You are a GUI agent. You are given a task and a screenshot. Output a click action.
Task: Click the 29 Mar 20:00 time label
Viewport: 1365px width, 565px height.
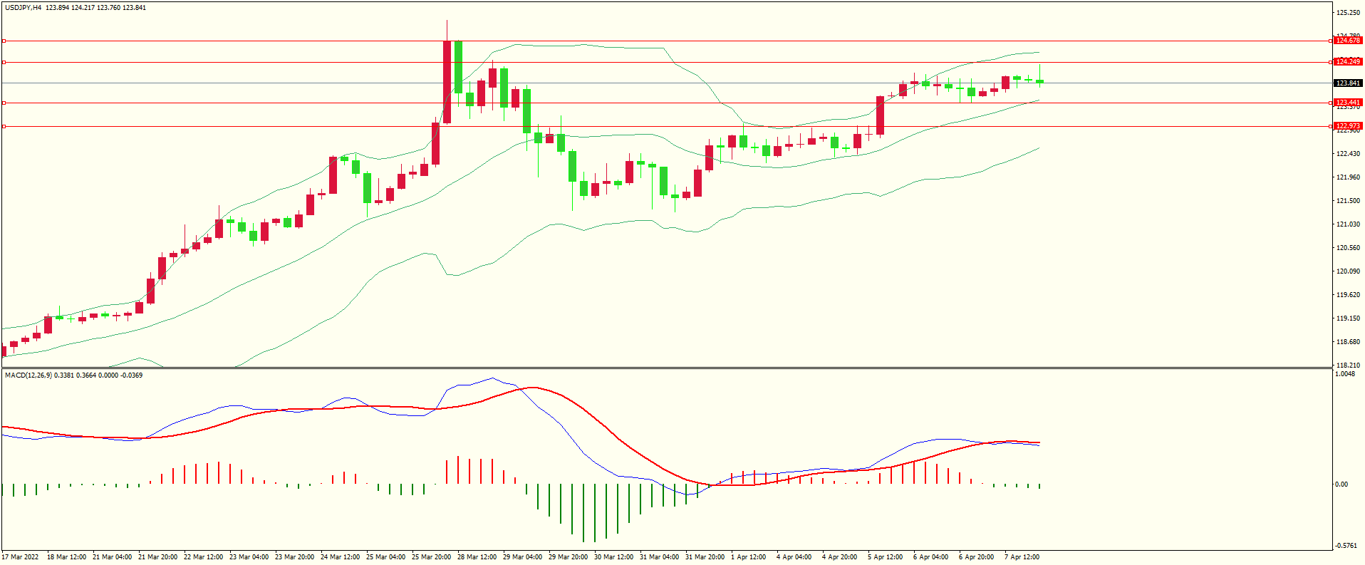(569, 557)
